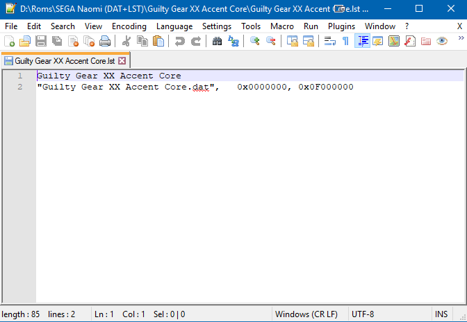Undo last action arrow icon
Image resolution: width=467 pixels, height=322 pixels.
click(179, 41)
